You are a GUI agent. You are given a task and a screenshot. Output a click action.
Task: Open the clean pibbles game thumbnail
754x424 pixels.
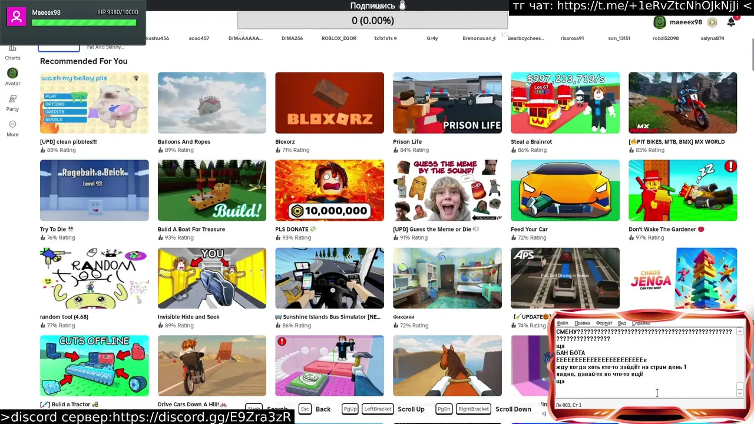point(94,103)
